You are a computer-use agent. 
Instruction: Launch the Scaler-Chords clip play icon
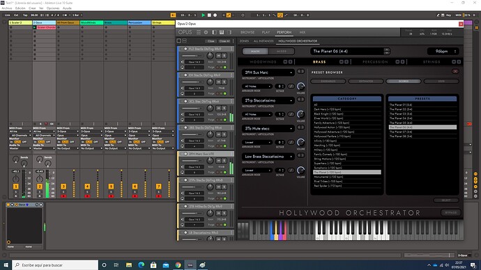(x=35, y=28)
